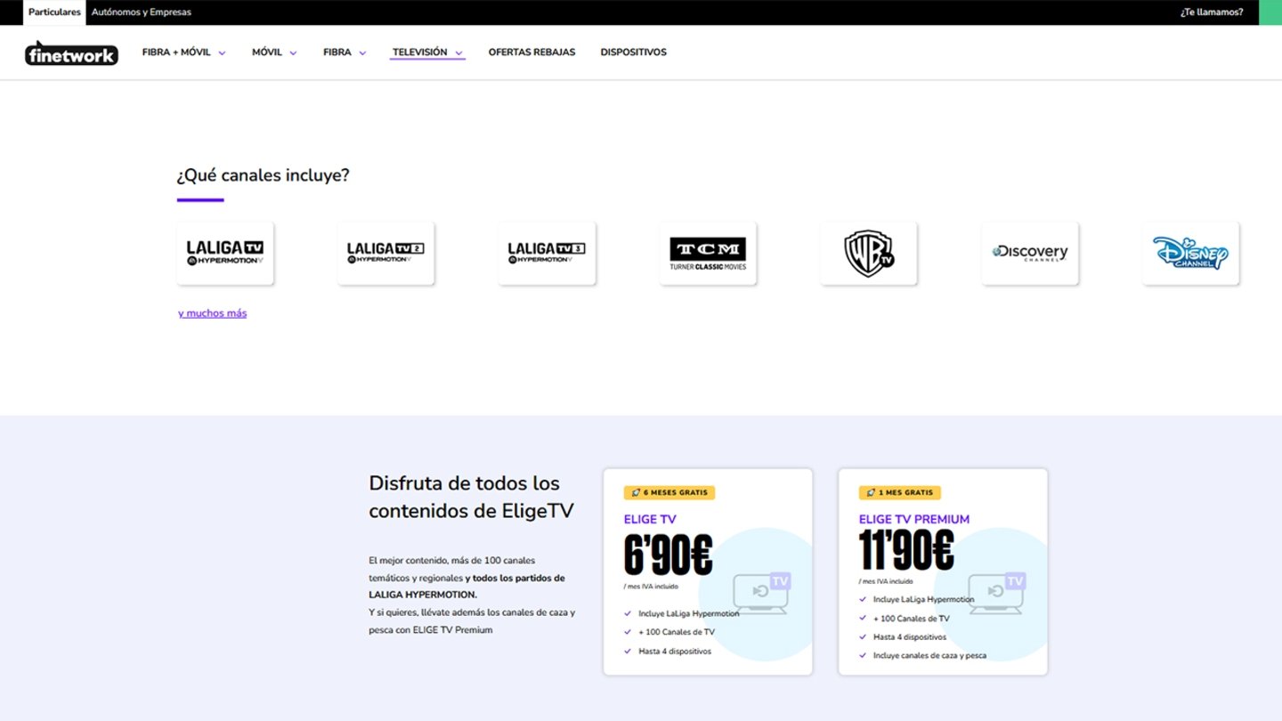The image size is (1282, 721).
Task: Select the LaLiga TV 2 Hypermotion logo
Action: (x=385, y=254)
